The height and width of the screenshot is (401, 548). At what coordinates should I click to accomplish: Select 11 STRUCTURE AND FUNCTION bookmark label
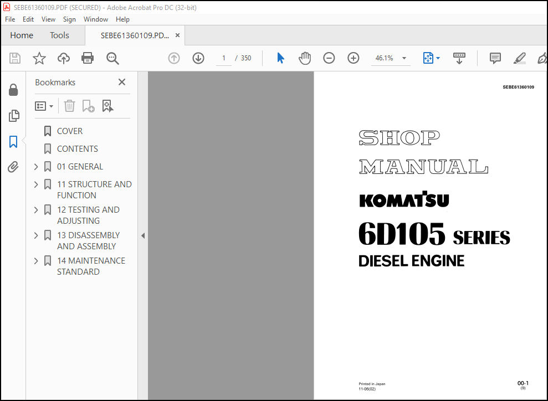click(x=94, y=189)
